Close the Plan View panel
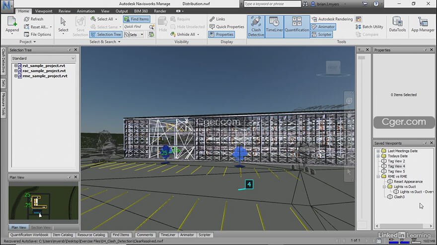Image resolution: width=437 pixels, height=245 pixels. tap(75, 177)
